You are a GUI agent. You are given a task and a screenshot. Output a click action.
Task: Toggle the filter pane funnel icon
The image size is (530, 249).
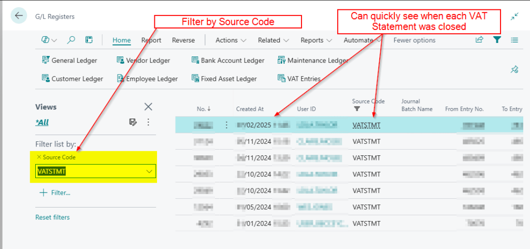(497, 40)
